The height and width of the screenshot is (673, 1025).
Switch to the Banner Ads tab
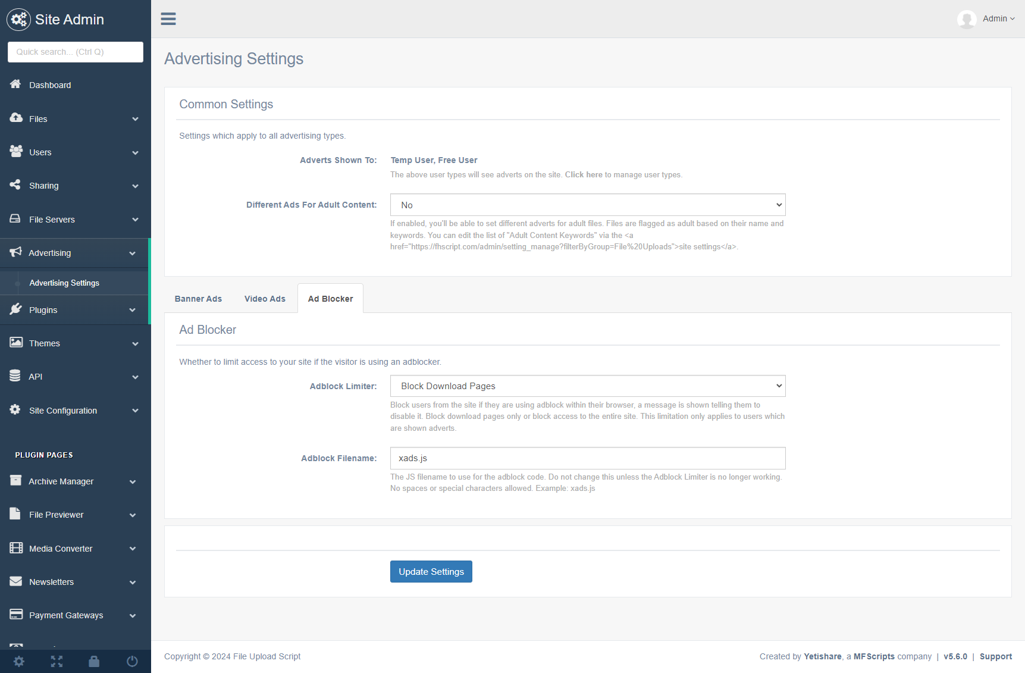tap(198, 299)
